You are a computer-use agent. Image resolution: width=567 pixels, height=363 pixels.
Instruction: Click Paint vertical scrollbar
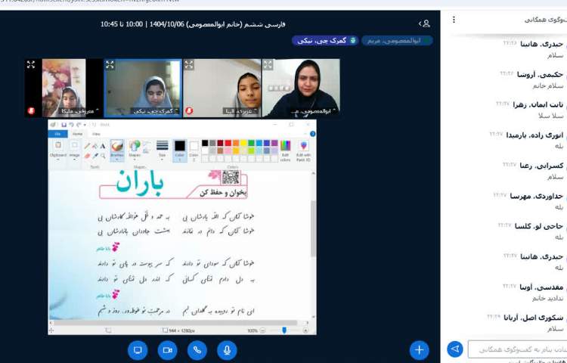313,228
